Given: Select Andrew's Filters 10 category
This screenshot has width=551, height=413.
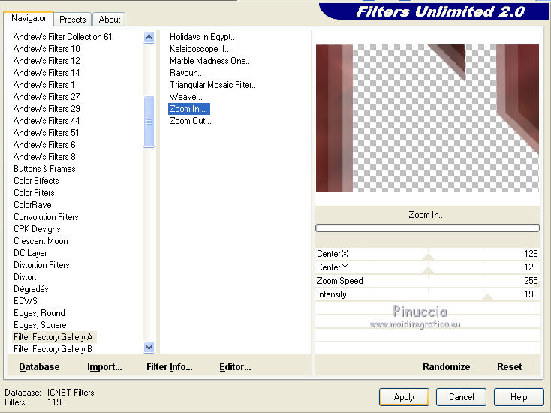Looking at the screenshot, I should pos(47,49).
